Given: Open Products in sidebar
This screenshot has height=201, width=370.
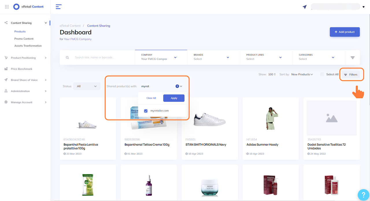Looking at the screenshot, I should pyautogui.click(x=20, y=31).
